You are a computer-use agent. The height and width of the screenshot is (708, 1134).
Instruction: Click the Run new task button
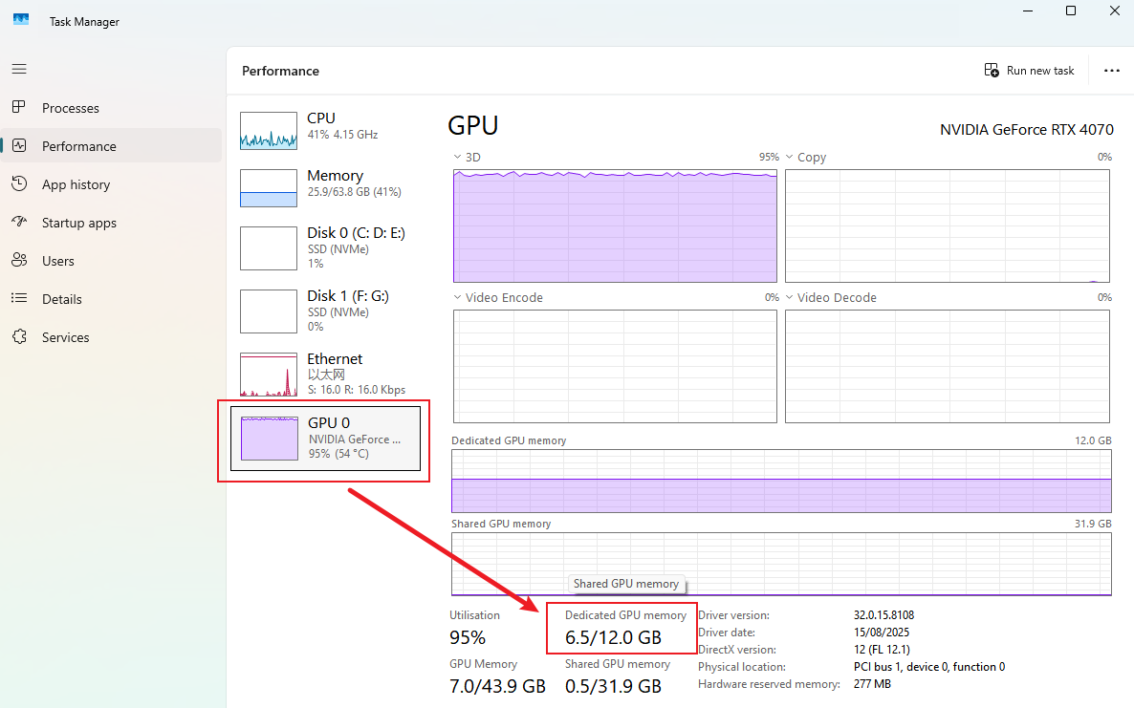(x=1029, y=71)
